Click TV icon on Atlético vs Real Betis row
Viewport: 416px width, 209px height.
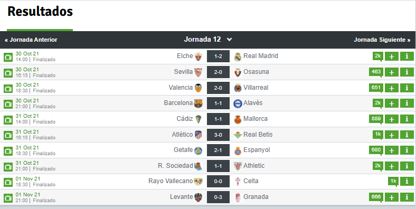(8, 135)
